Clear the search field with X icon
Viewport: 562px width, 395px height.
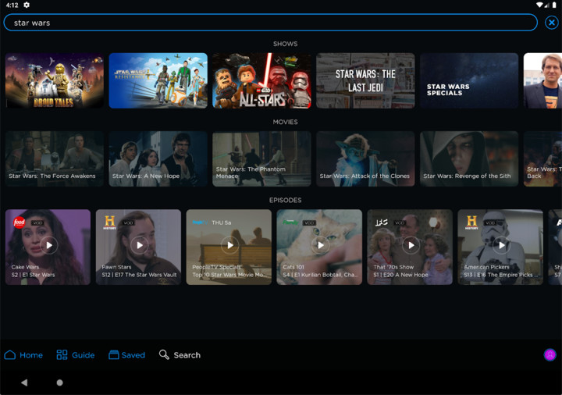point(551,23)
